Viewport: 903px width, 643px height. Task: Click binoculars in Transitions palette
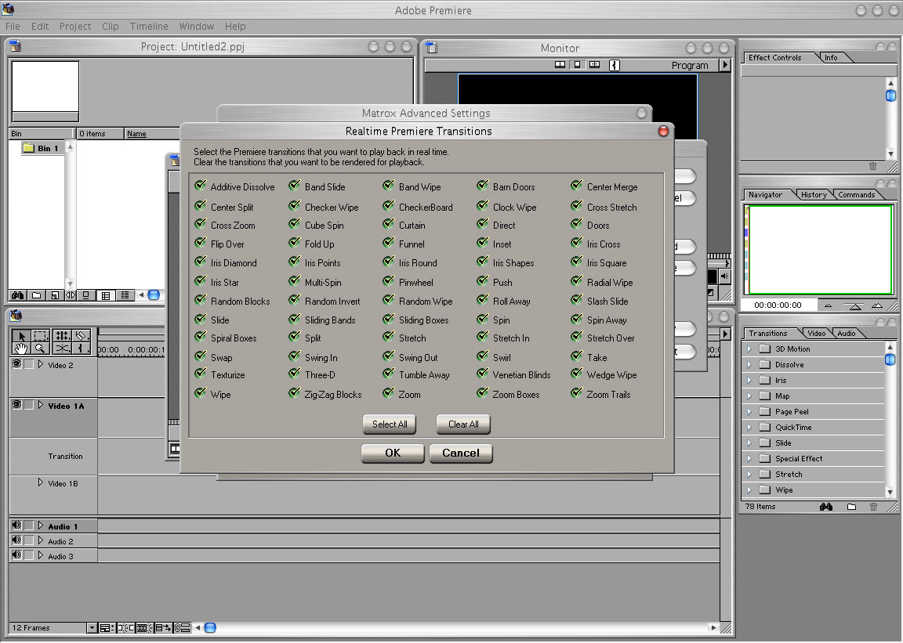pos(826,508)
